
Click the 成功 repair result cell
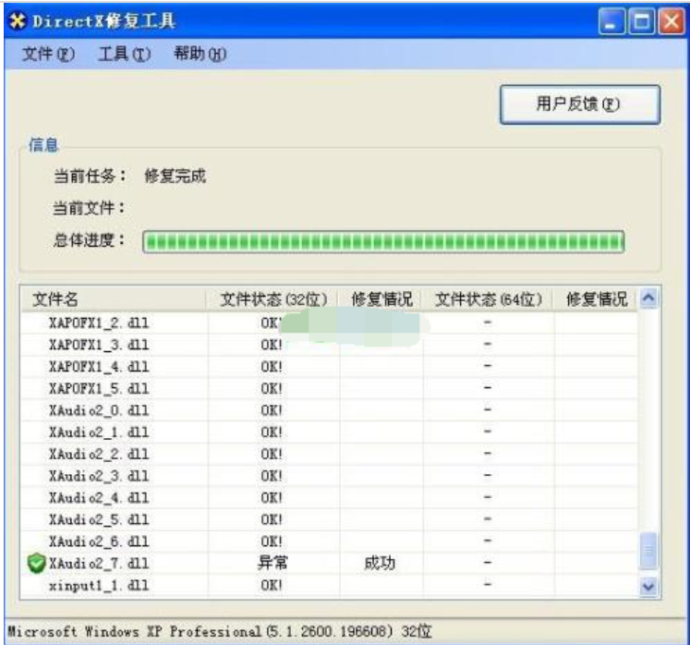pyautogui.click(x=381, y=564)
